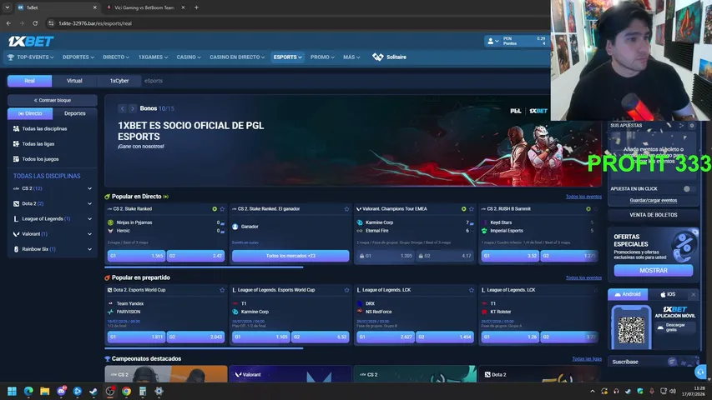Open Todas las disciplinas in sidebar

pos(44,129)
